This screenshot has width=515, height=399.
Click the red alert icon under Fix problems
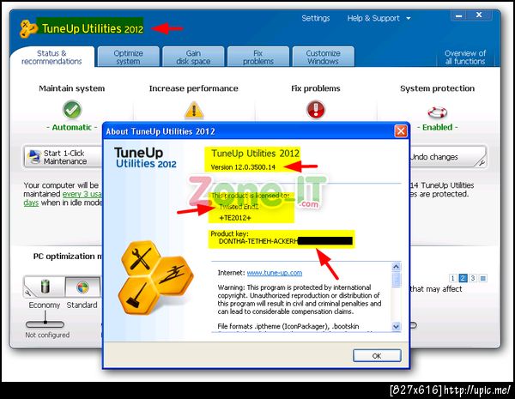316,110
